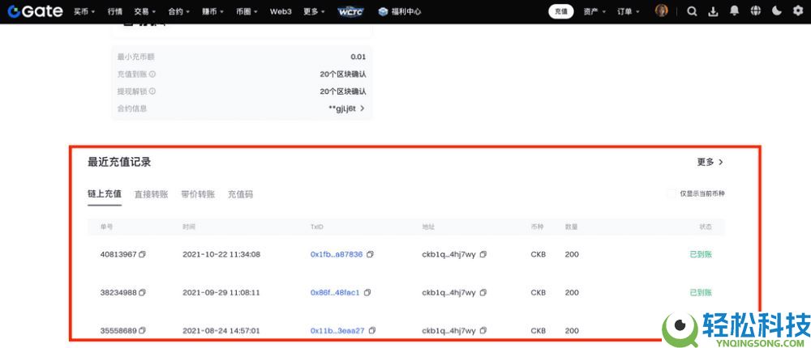The image size is (811, 348).
Task: Copy order number 38234988
Action: pos(143,292)
